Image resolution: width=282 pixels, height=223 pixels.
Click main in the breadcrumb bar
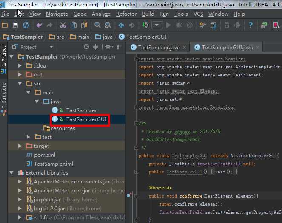[x=79, y=37]
